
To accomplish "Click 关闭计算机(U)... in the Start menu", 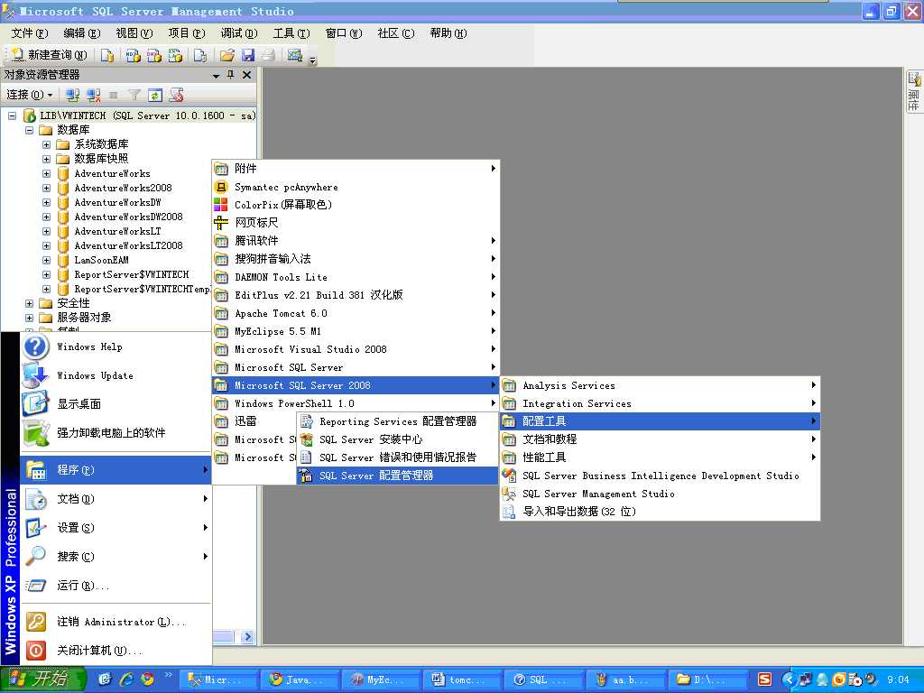I will click(115, 651).
